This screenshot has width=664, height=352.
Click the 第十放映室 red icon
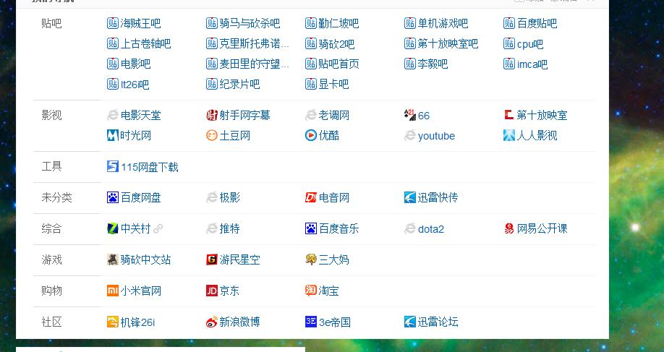tap(509, 115)
